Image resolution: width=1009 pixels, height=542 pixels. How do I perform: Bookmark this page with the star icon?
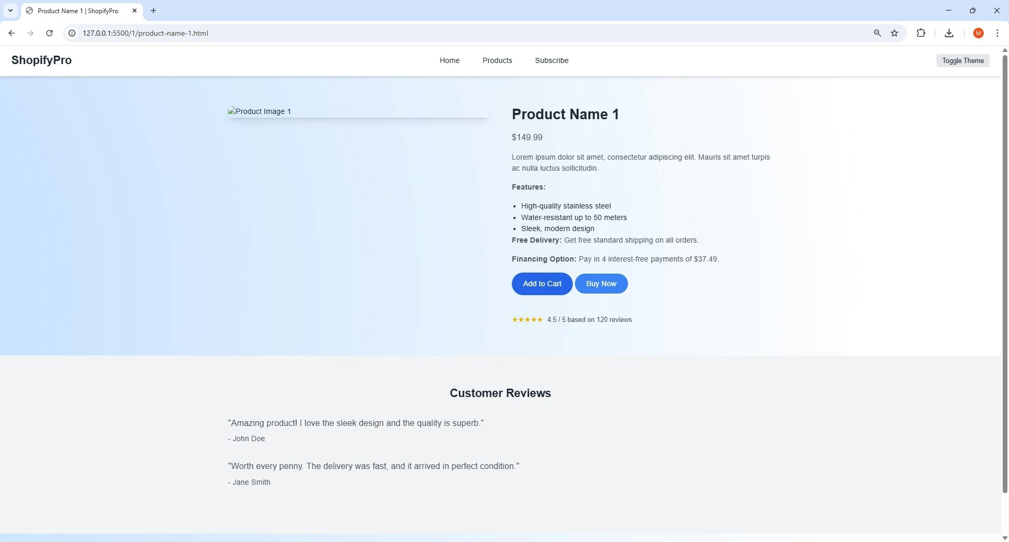click(895, 33)
